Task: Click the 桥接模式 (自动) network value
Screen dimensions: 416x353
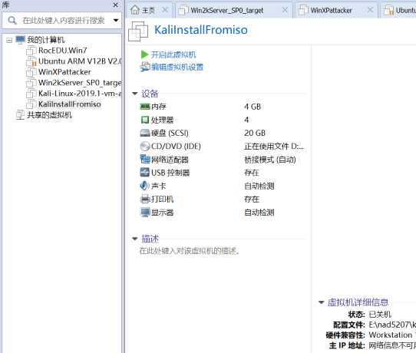Action: pos(270,160)
